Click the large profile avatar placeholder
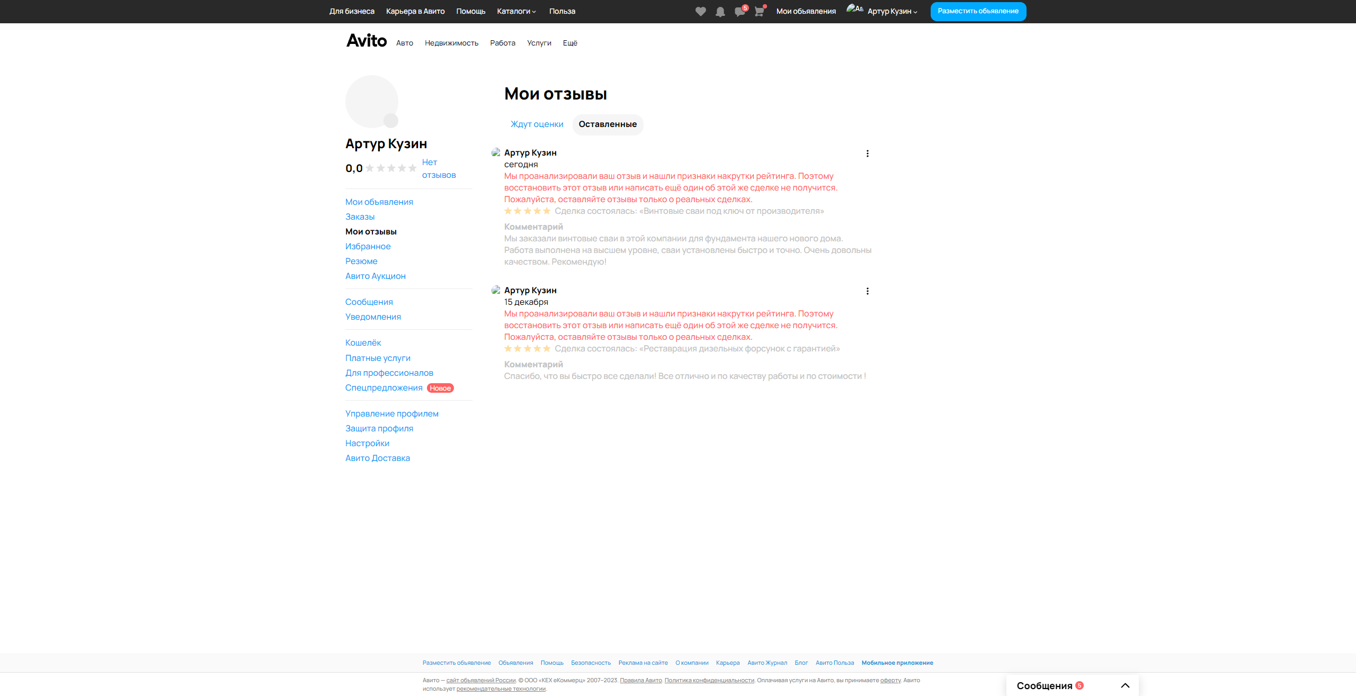 point(372,102)
